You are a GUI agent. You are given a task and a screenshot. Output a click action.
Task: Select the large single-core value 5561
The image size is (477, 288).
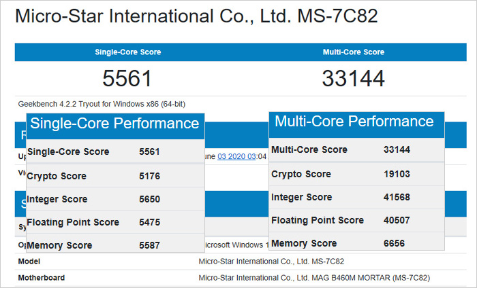click(127, 78)
